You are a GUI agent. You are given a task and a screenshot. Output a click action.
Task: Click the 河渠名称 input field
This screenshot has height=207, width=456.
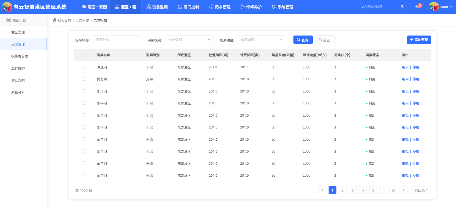[117, 40]
